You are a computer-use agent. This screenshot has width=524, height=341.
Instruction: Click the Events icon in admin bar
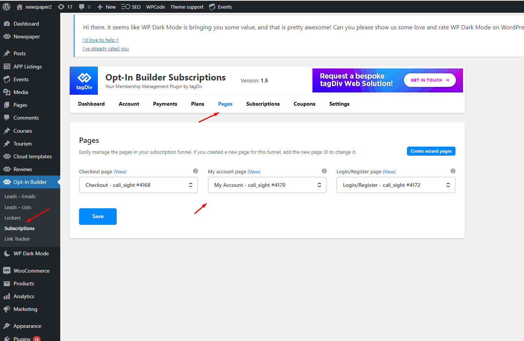[x=212, y=7]
